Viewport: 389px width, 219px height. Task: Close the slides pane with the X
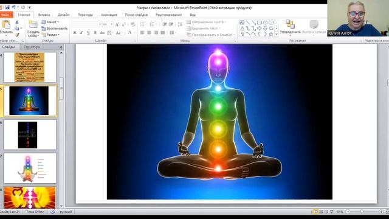click(x=61, y=47)
